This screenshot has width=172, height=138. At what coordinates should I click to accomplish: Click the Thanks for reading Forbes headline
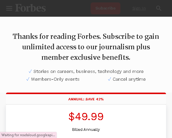(86, 47)
